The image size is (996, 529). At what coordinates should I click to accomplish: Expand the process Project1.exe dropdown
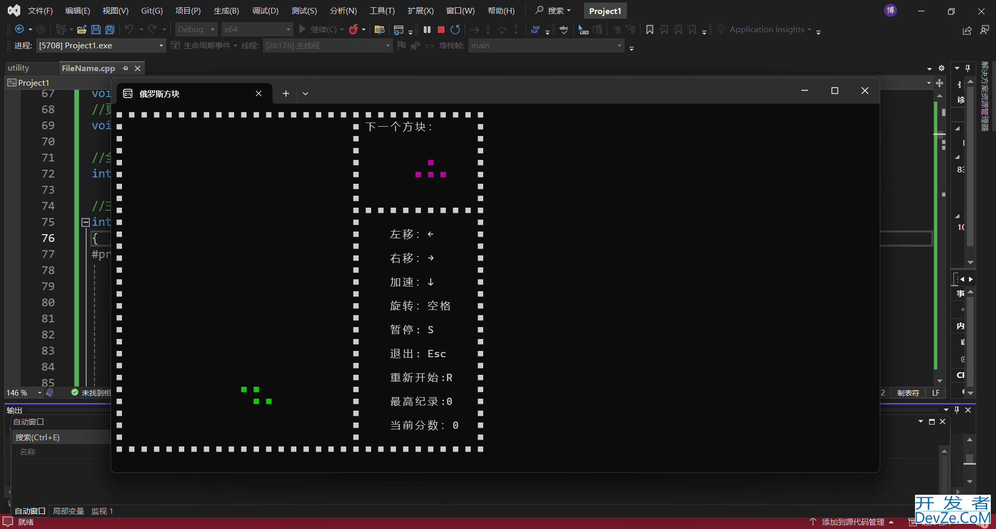coord(161,46)
